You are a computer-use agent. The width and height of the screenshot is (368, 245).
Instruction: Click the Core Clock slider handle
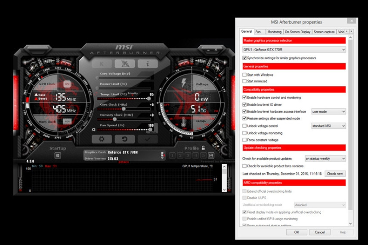124,109
